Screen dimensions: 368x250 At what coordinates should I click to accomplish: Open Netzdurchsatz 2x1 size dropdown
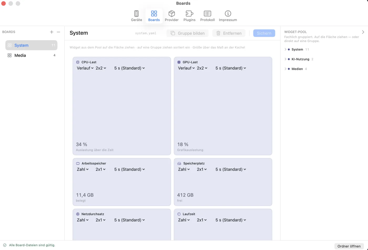click(x=101, y=220)
